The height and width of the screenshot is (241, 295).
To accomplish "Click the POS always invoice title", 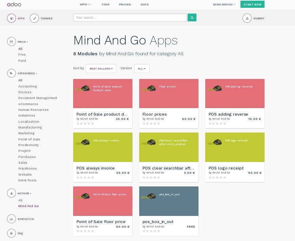I will point(96,168).
